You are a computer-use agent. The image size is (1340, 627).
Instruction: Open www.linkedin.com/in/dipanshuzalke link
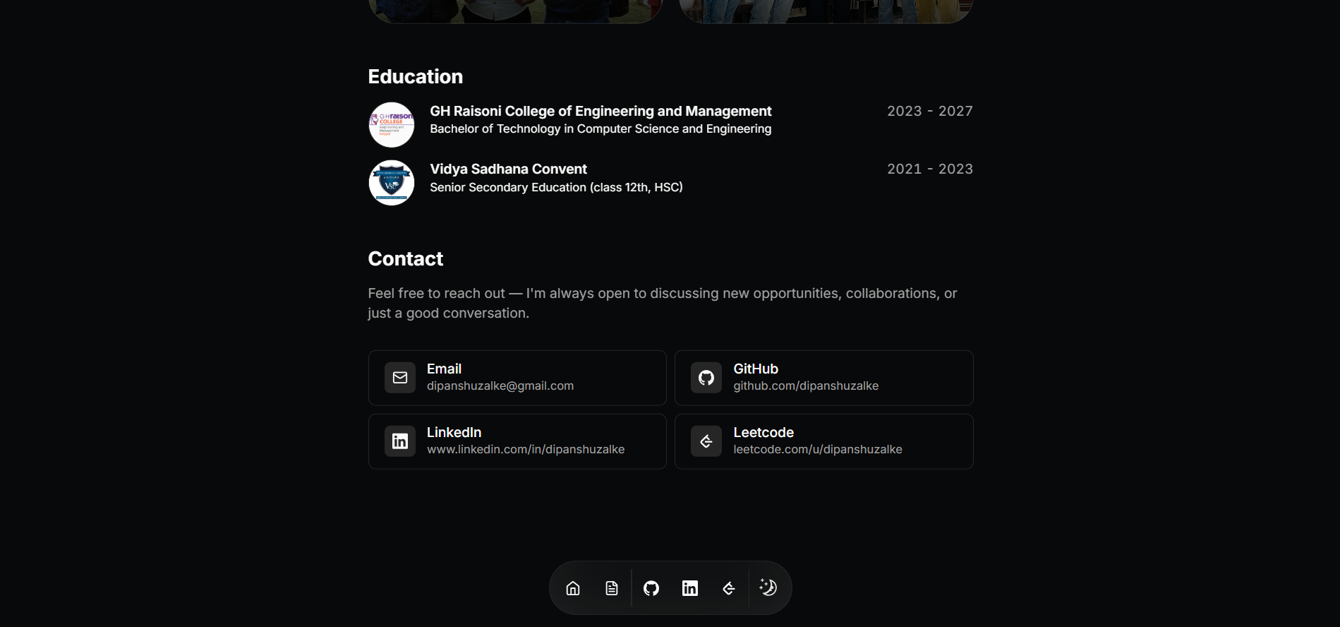pyautogui.click(x=526, y=450)
